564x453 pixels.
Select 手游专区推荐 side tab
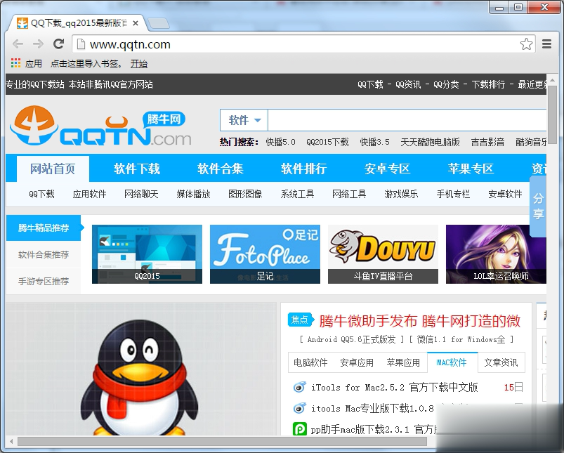pyautogui.click(x=44, y=281)
